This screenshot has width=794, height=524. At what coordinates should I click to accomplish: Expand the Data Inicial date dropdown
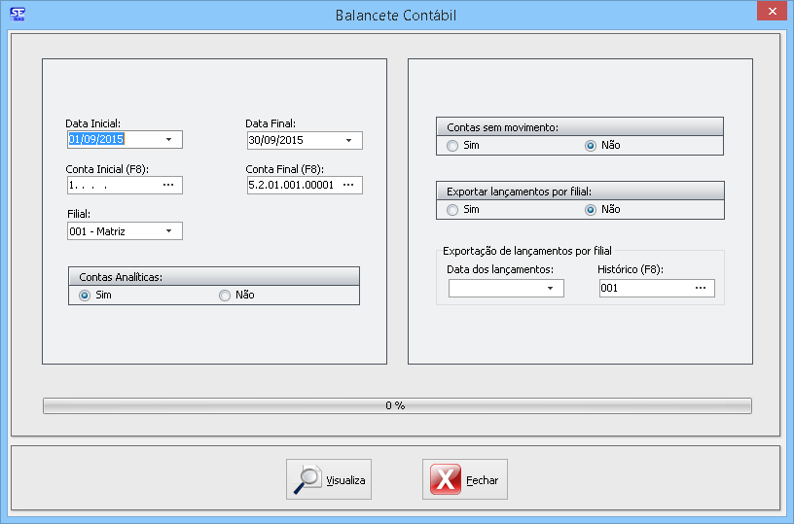click(x=168, y=140)
